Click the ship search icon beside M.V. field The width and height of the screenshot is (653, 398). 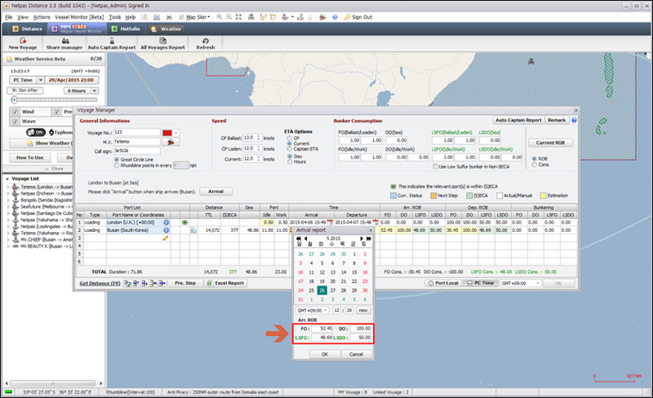pos(171,142)
